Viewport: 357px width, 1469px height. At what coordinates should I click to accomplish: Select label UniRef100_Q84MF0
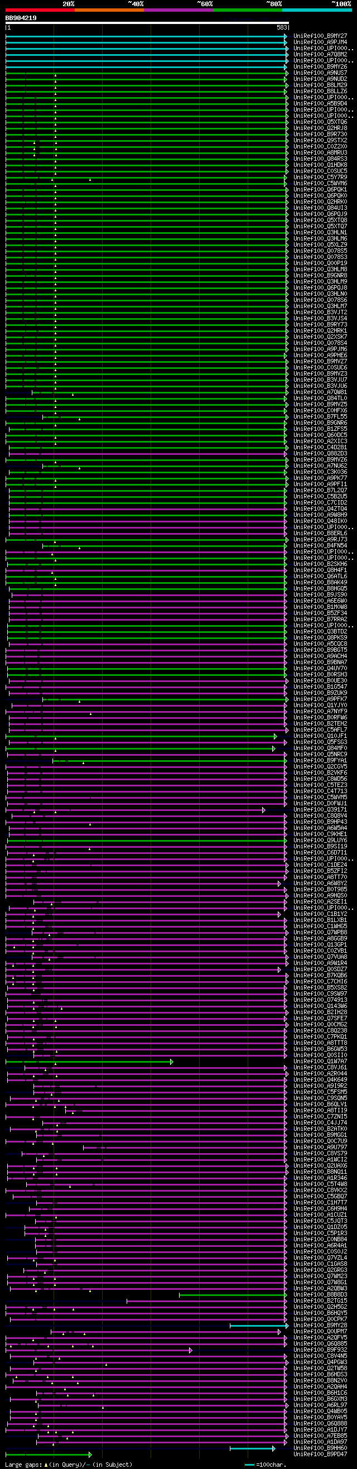321,748
